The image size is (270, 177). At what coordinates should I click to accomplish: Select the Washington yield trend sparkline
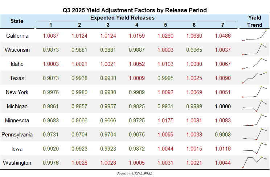pyautogui.click(x=254, y=163)
